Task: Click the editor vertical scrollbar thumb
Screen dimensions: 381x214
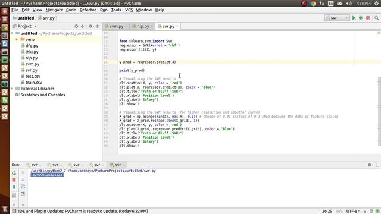Action: coord(379,112)
